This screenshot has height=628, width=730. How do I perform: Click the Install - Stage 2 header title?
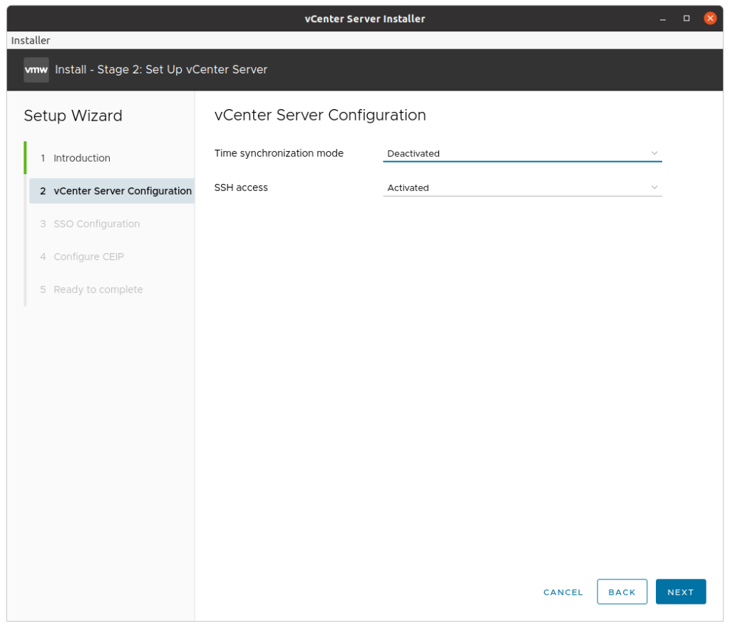161,69
